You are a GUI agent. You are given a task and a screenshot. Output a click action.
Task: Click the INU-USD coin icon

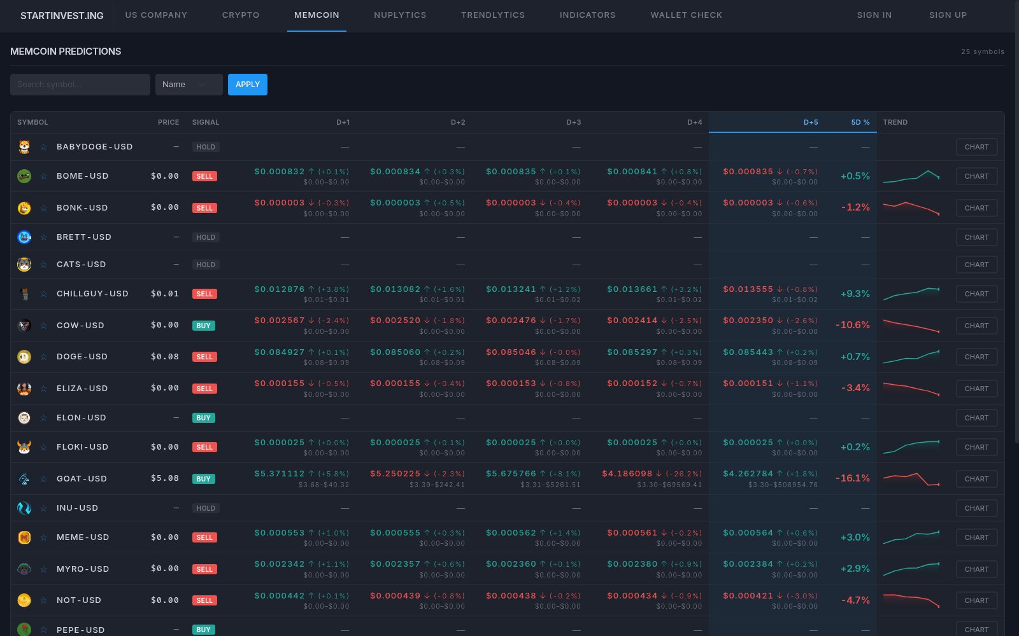(x=24, y=508)
